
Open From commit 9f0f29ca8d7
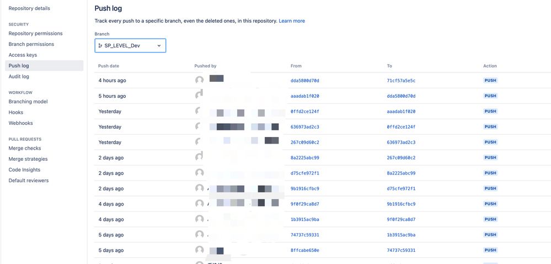tap(304, 204)
